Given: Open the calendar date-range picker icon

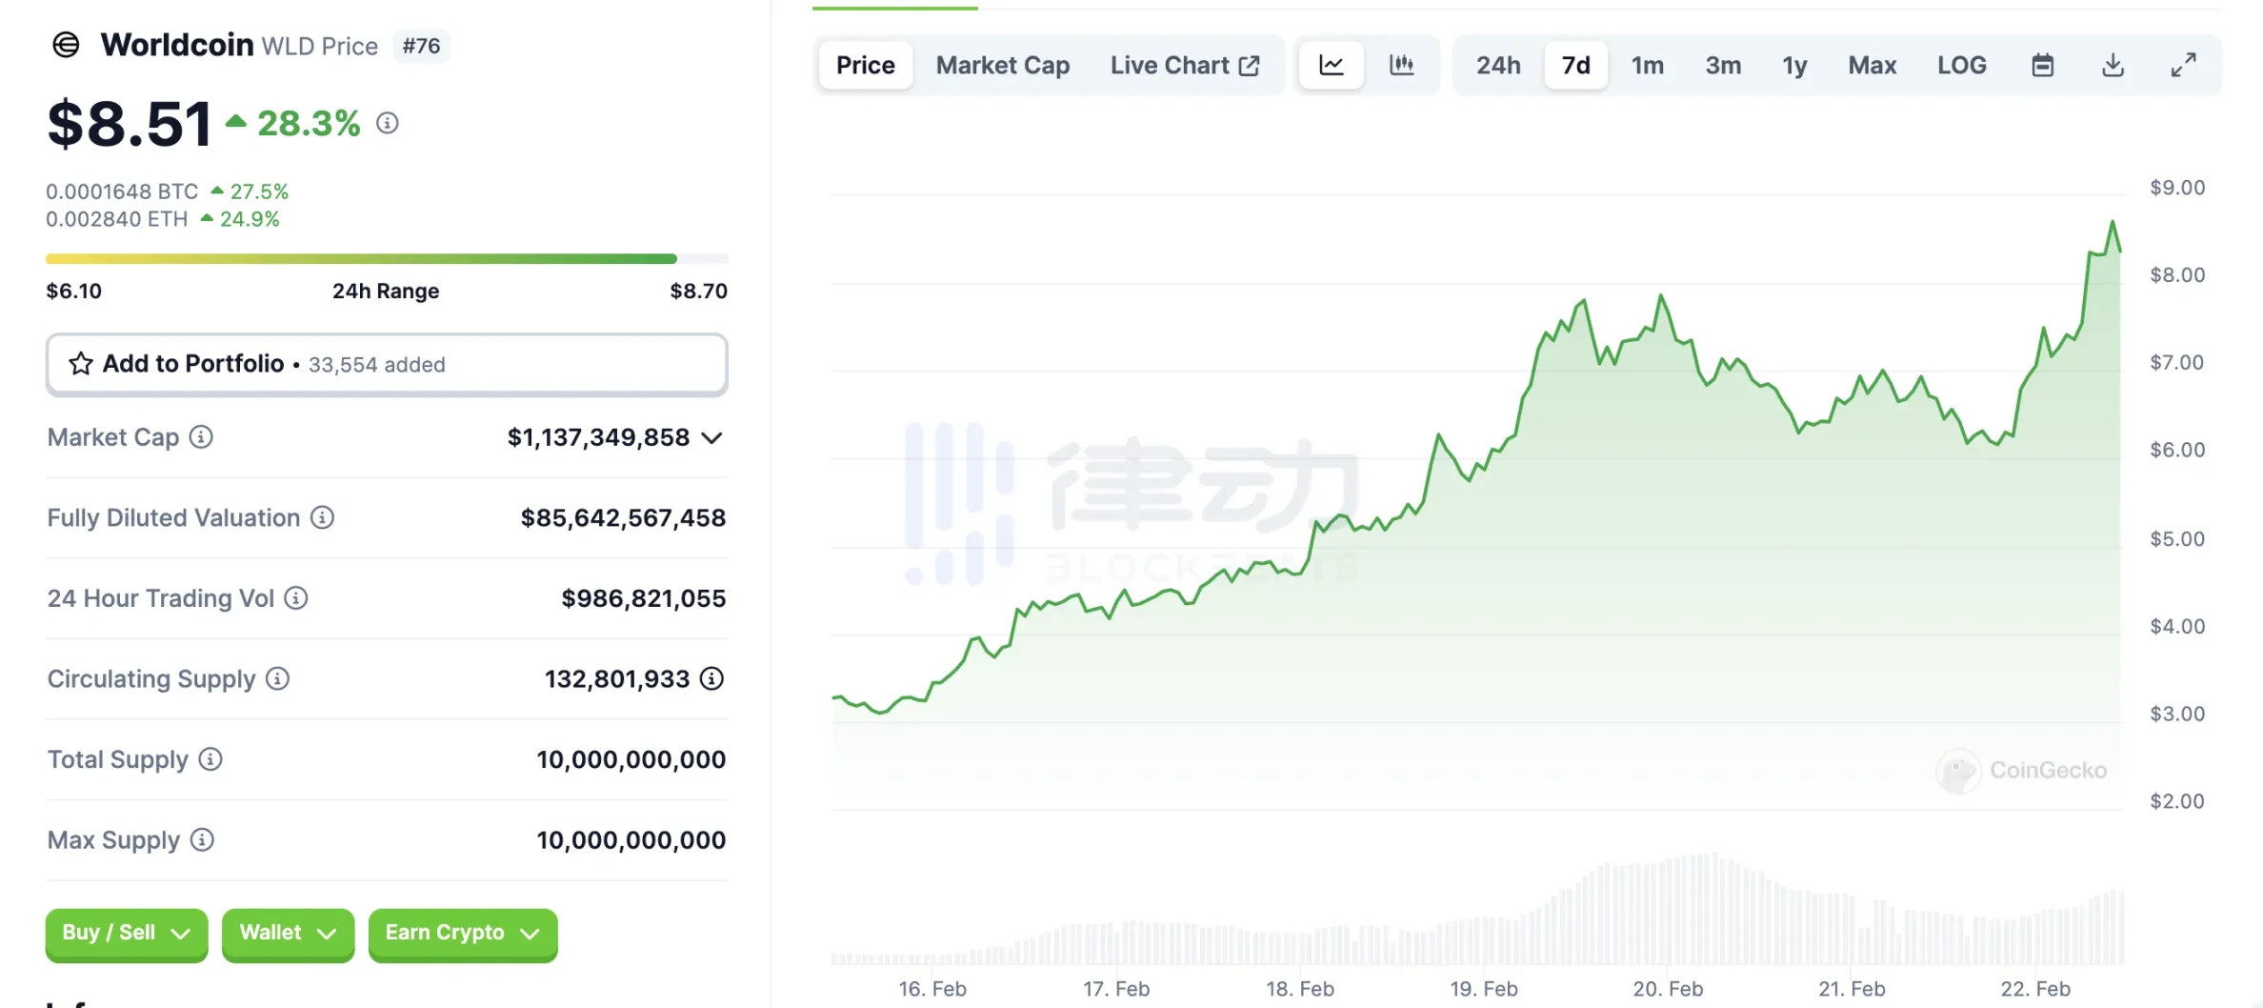Looking at the screenshot, I should click(x=2042, y=65).
